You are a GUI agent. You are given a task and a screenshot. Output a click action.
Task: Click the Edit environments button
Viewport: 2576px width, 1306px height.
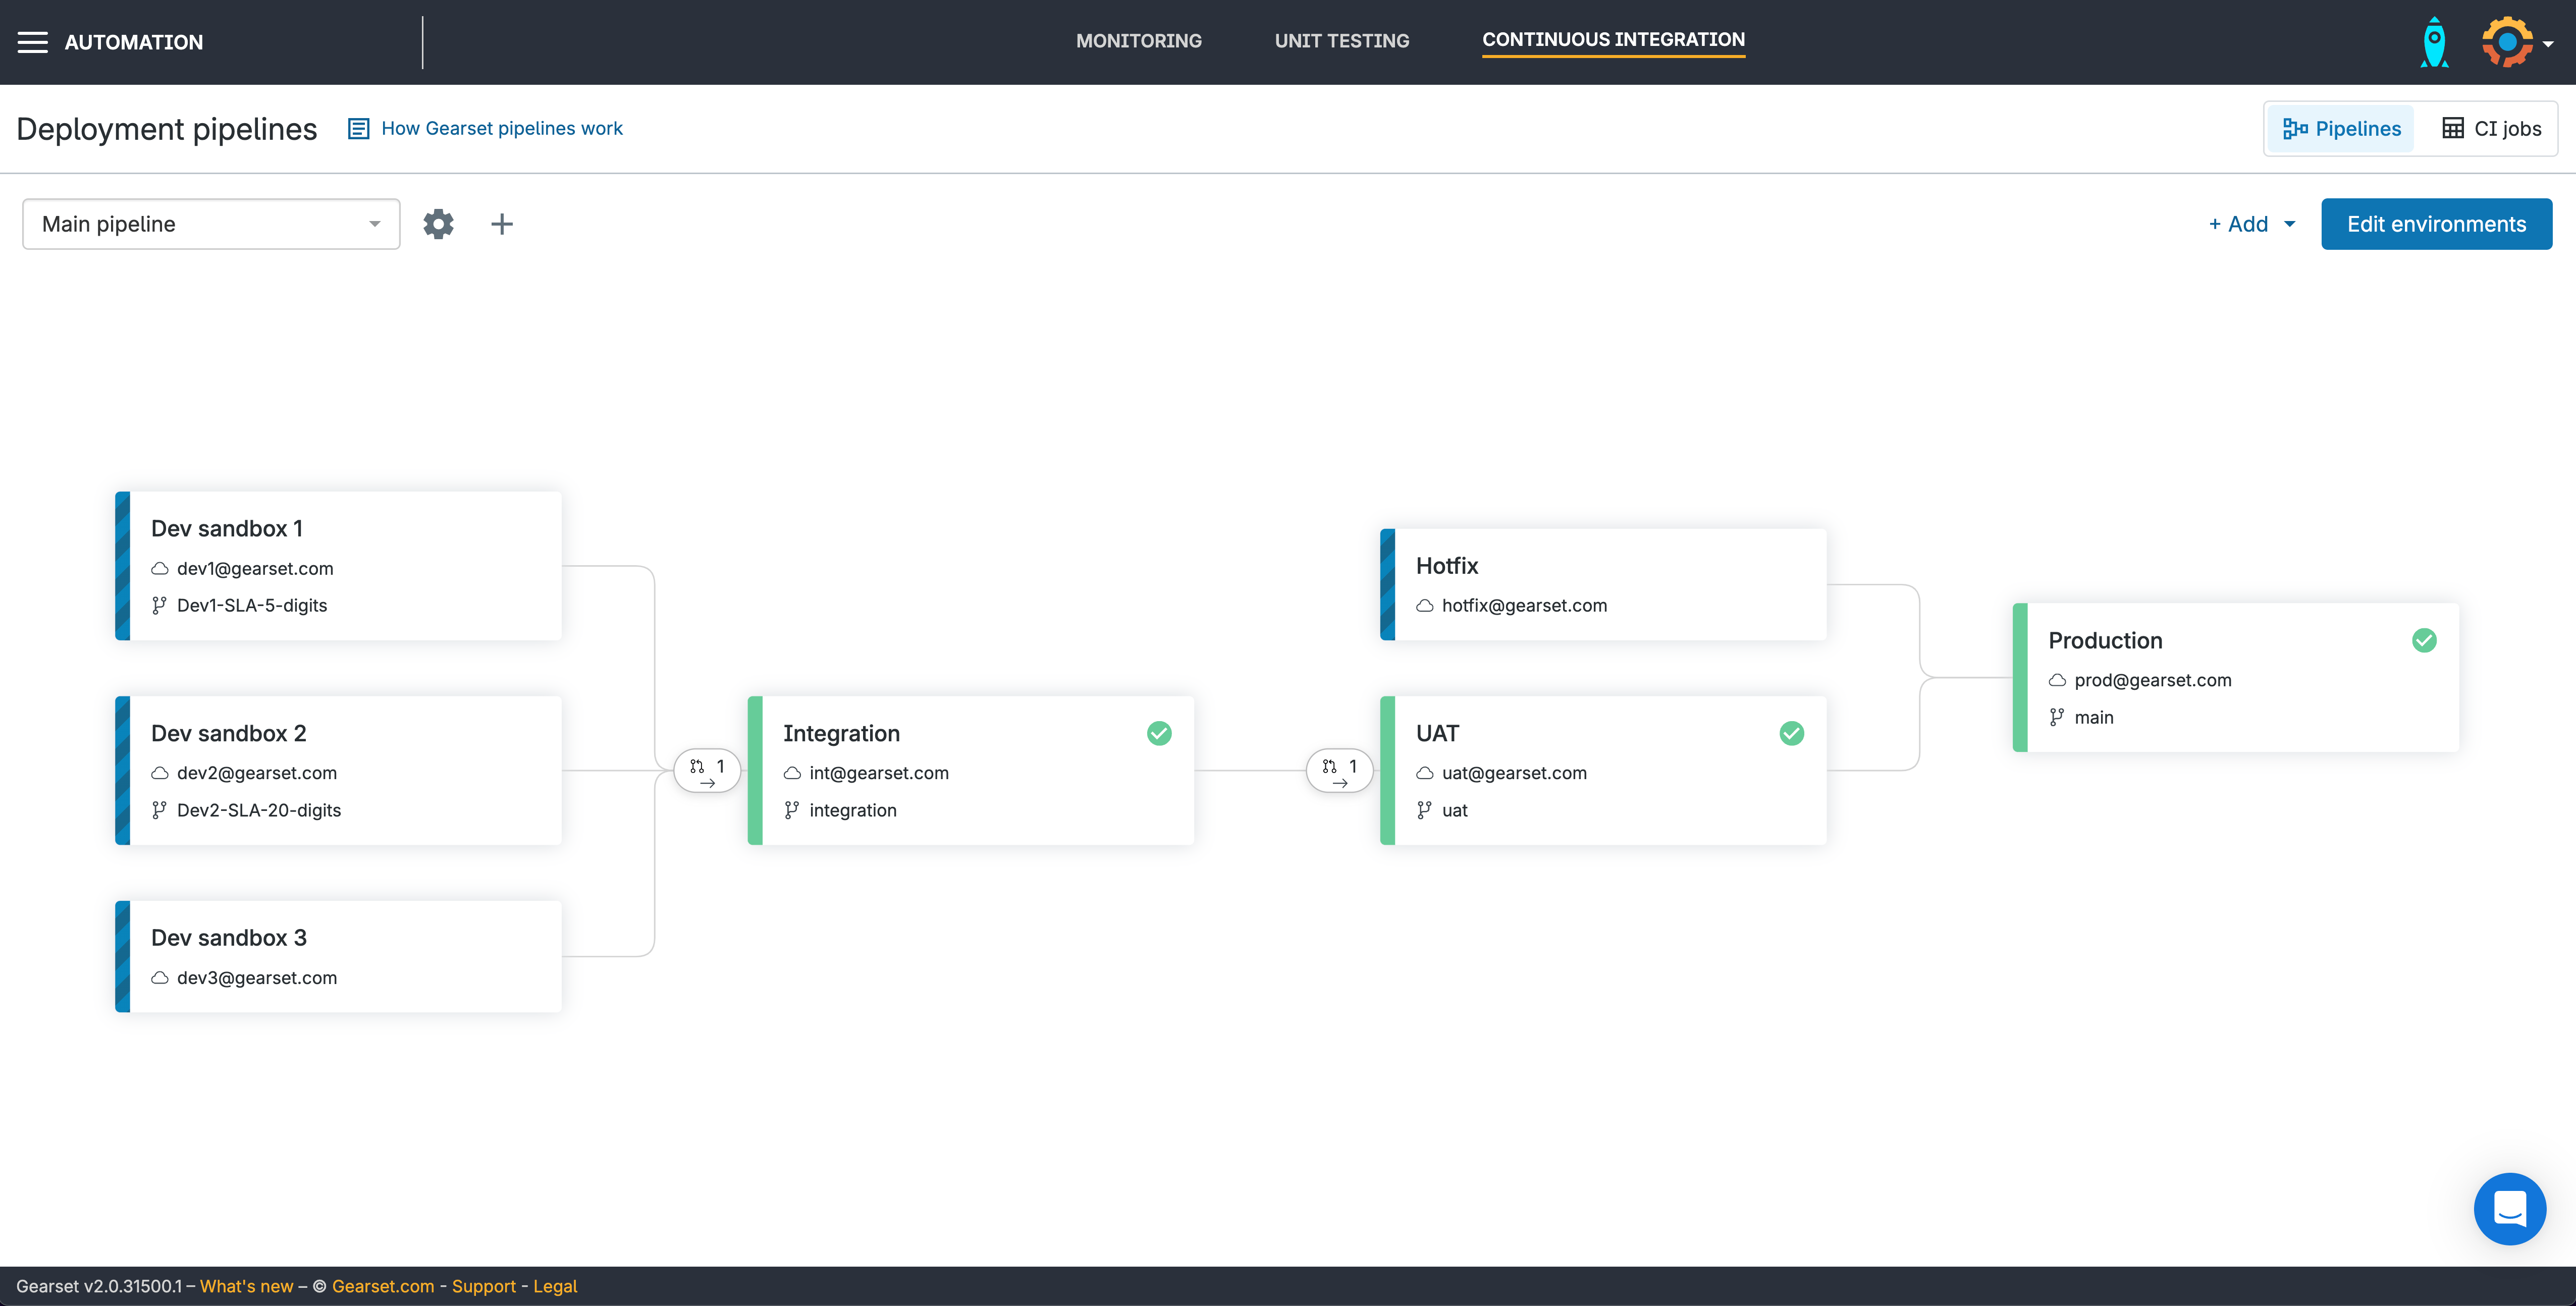[x=2436, y=224]
